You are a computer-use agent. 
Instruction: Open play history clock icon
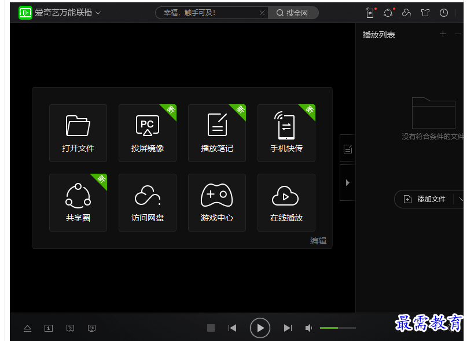point(444,13)
